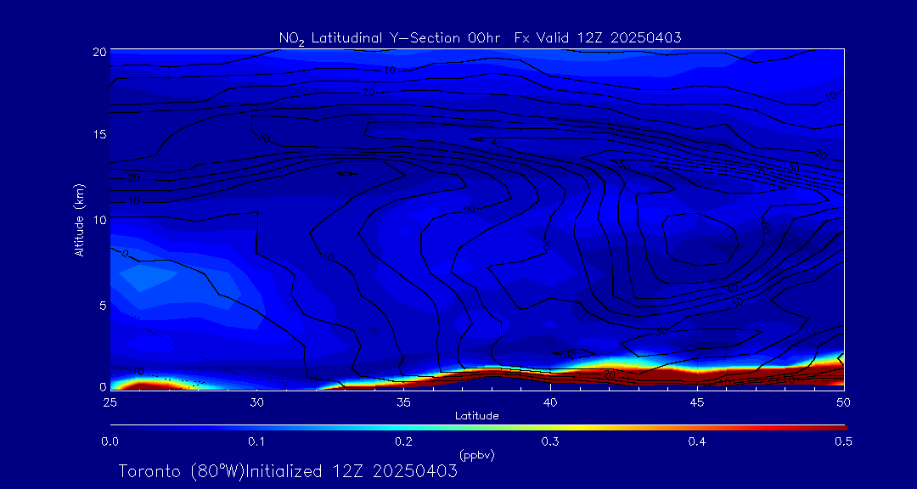Click the 'Altitude (km)' axis label
Screen dimensions: 917x489
(80, 219)
